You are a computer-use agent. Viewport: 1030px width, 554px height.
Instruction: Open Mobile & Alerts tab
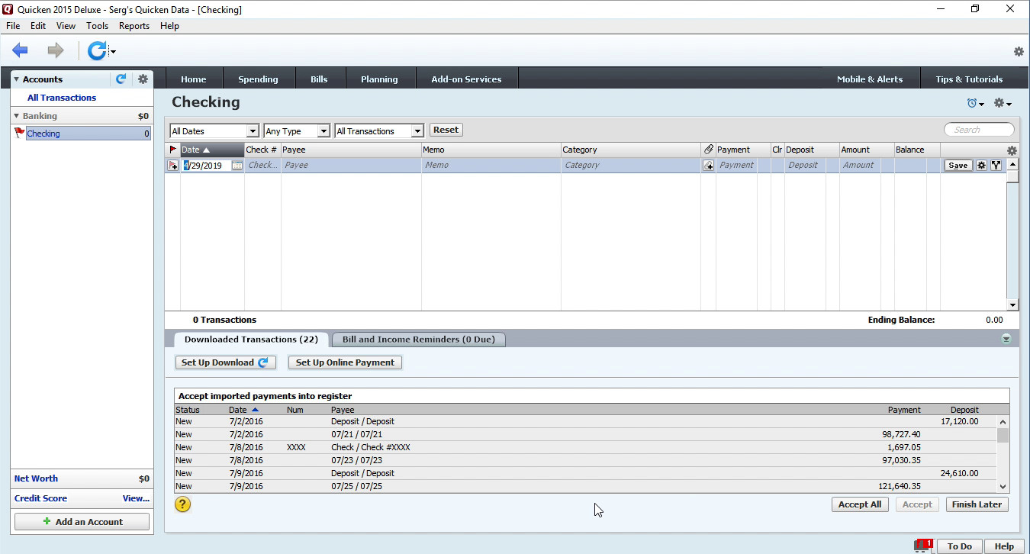coord(870,79)
